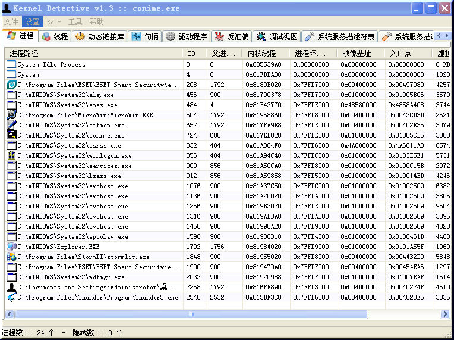Select the svchost.exe row with ID 1316

(227, 216)
